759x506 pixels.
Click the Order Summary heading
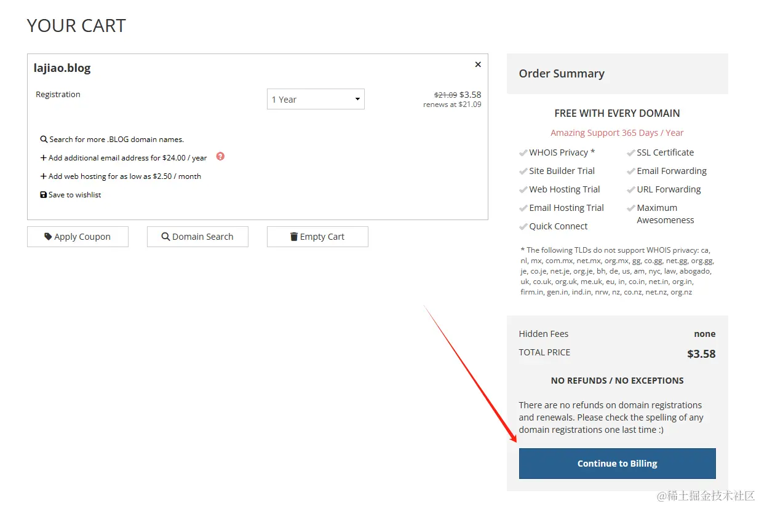click(x=562, y=74)
